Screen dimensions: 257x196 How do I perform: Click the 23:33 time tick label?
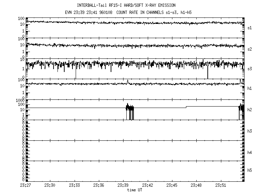[74, 185]
